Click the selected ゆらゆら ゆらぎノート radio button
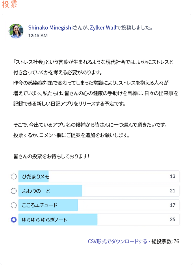The height and width of the screenshot is (265, 193). click(14, 220)
